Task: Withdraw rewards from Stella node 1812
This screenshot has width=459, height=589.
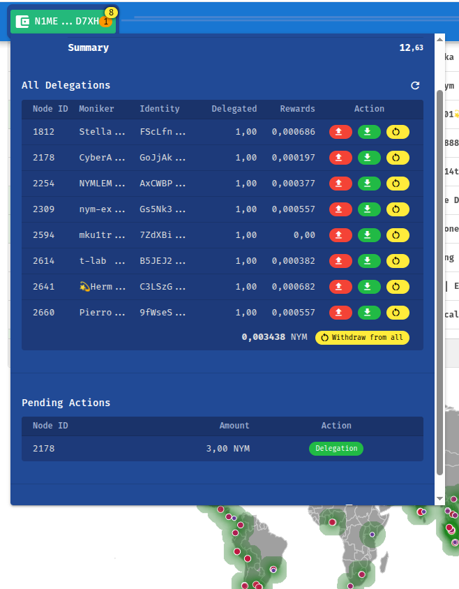Action: point(398,132)
